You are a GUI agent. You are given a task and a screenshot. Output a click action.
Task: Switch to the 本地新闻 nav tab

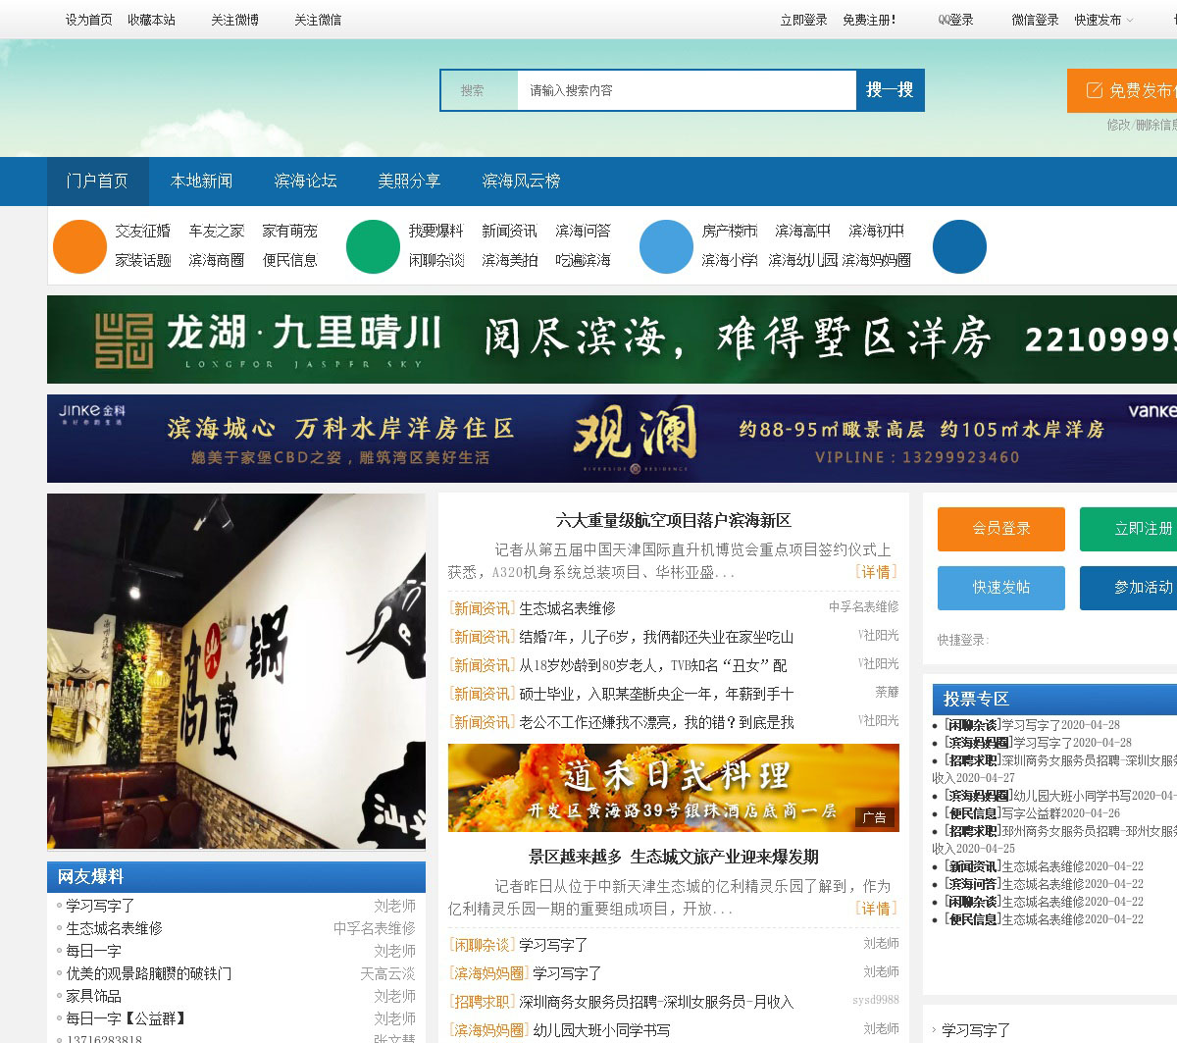(201, 182)
